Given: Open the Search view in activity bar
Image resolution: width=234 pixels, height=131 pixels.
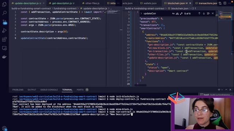Looking at the screenshot, I should (x=4, y=13).
